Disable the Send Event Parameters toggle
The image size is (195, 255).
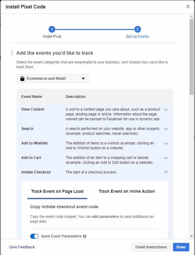click(34, 236)
